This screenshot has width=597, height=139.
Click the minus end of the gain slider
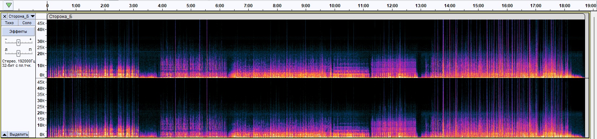(6, 39)
